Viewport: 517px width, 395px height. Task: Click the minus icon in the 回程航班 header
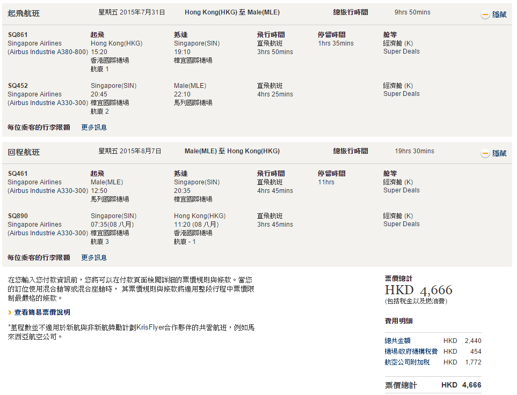(485, 154)
